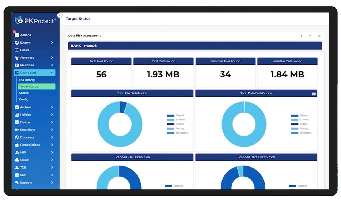This screenshot has width=341, height=201.
Task: Click the Dashboard icon
Action: [17, 73]
